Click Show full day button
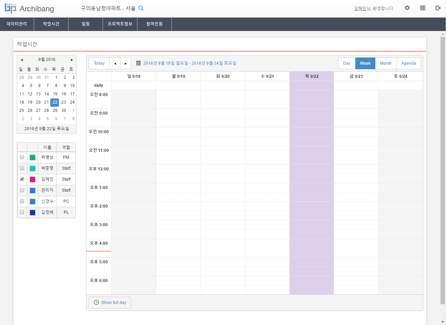 click(110, 303)
